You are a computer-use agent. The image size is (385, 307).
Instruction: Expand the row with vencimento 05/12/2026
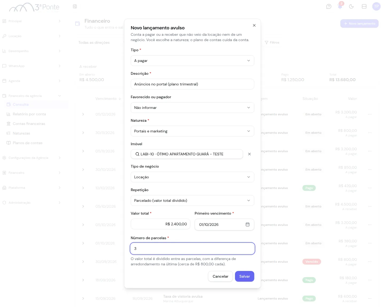coord(83,114)
